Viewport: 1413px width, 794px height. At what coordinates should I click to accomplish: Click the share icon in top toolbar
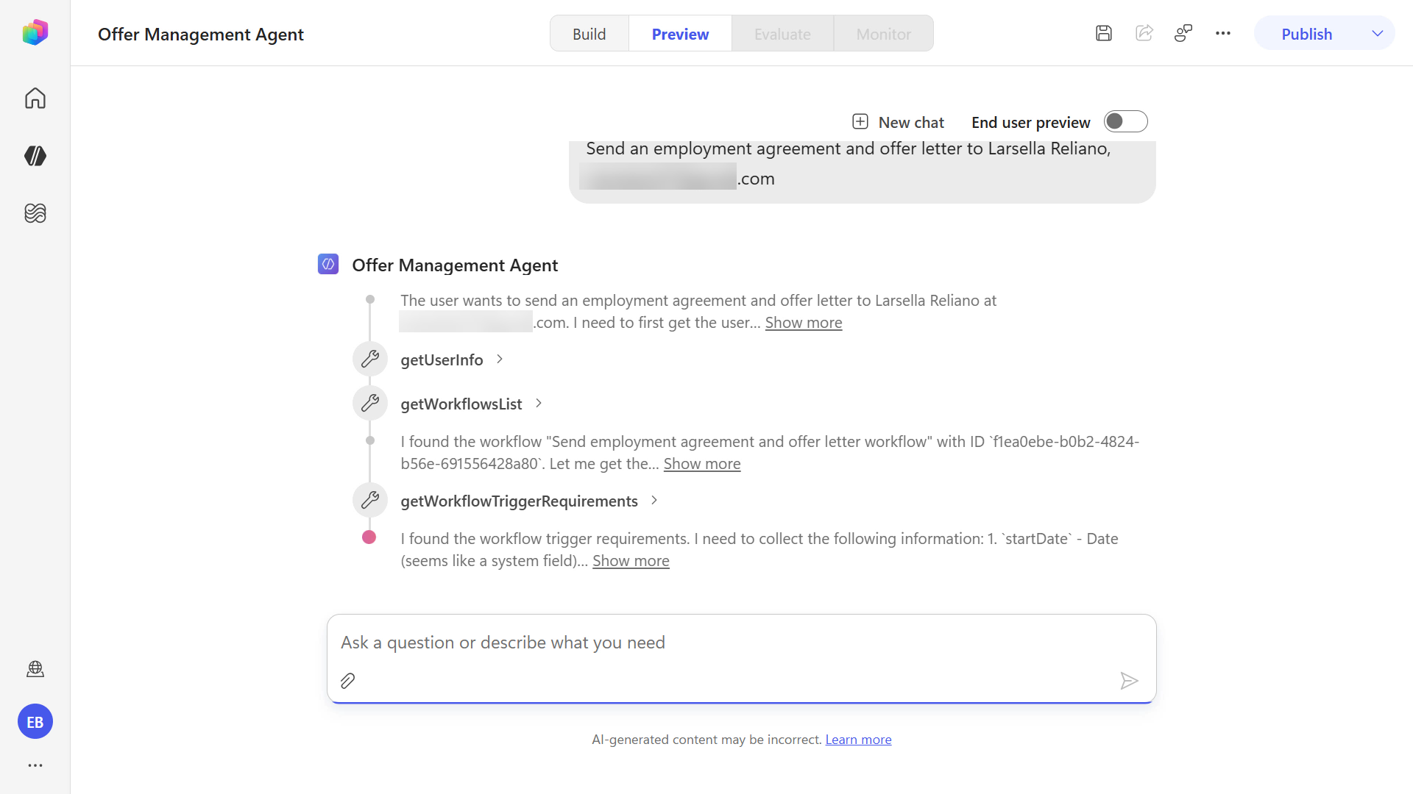(x=1144, y=33)
